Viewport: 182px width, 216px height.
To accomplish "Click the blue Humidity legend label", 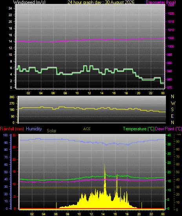I will (x=34, y=129).
